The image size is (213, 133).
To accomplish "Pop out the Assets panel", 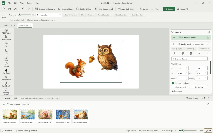I will tap(209, 98).
